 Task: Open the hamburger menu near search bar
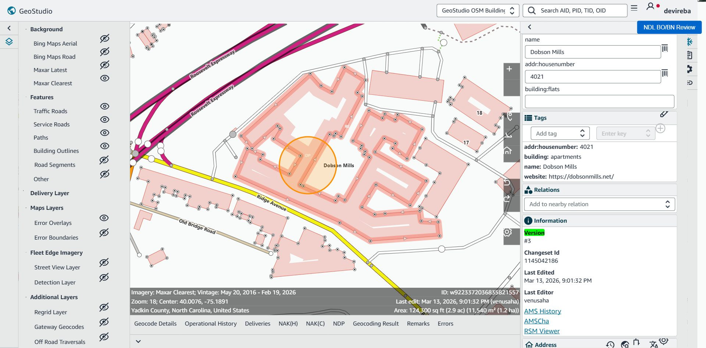coord(634,8)
